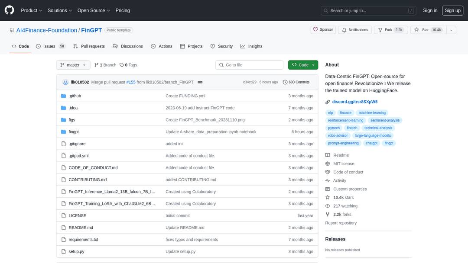Switch to the Pull requests tab
Image resolution: width=468 pixels, height=263 pixels.
click(89, 46)
